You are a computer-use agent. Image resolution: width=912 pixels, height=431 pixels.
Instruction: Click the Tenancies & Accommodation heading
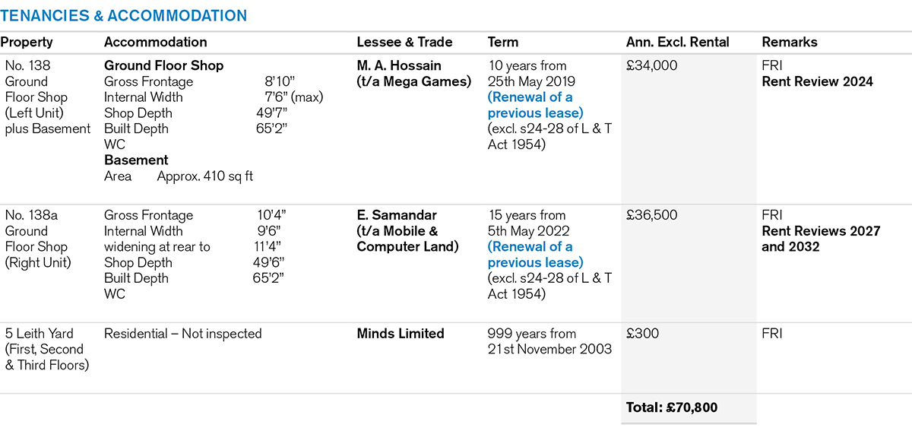pyautogui.click(x=124, y=15)
